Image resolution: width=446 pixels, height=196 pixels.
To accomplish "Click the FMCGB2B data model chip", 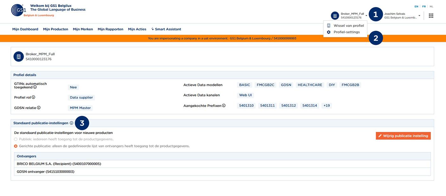I will coord(350,85).
